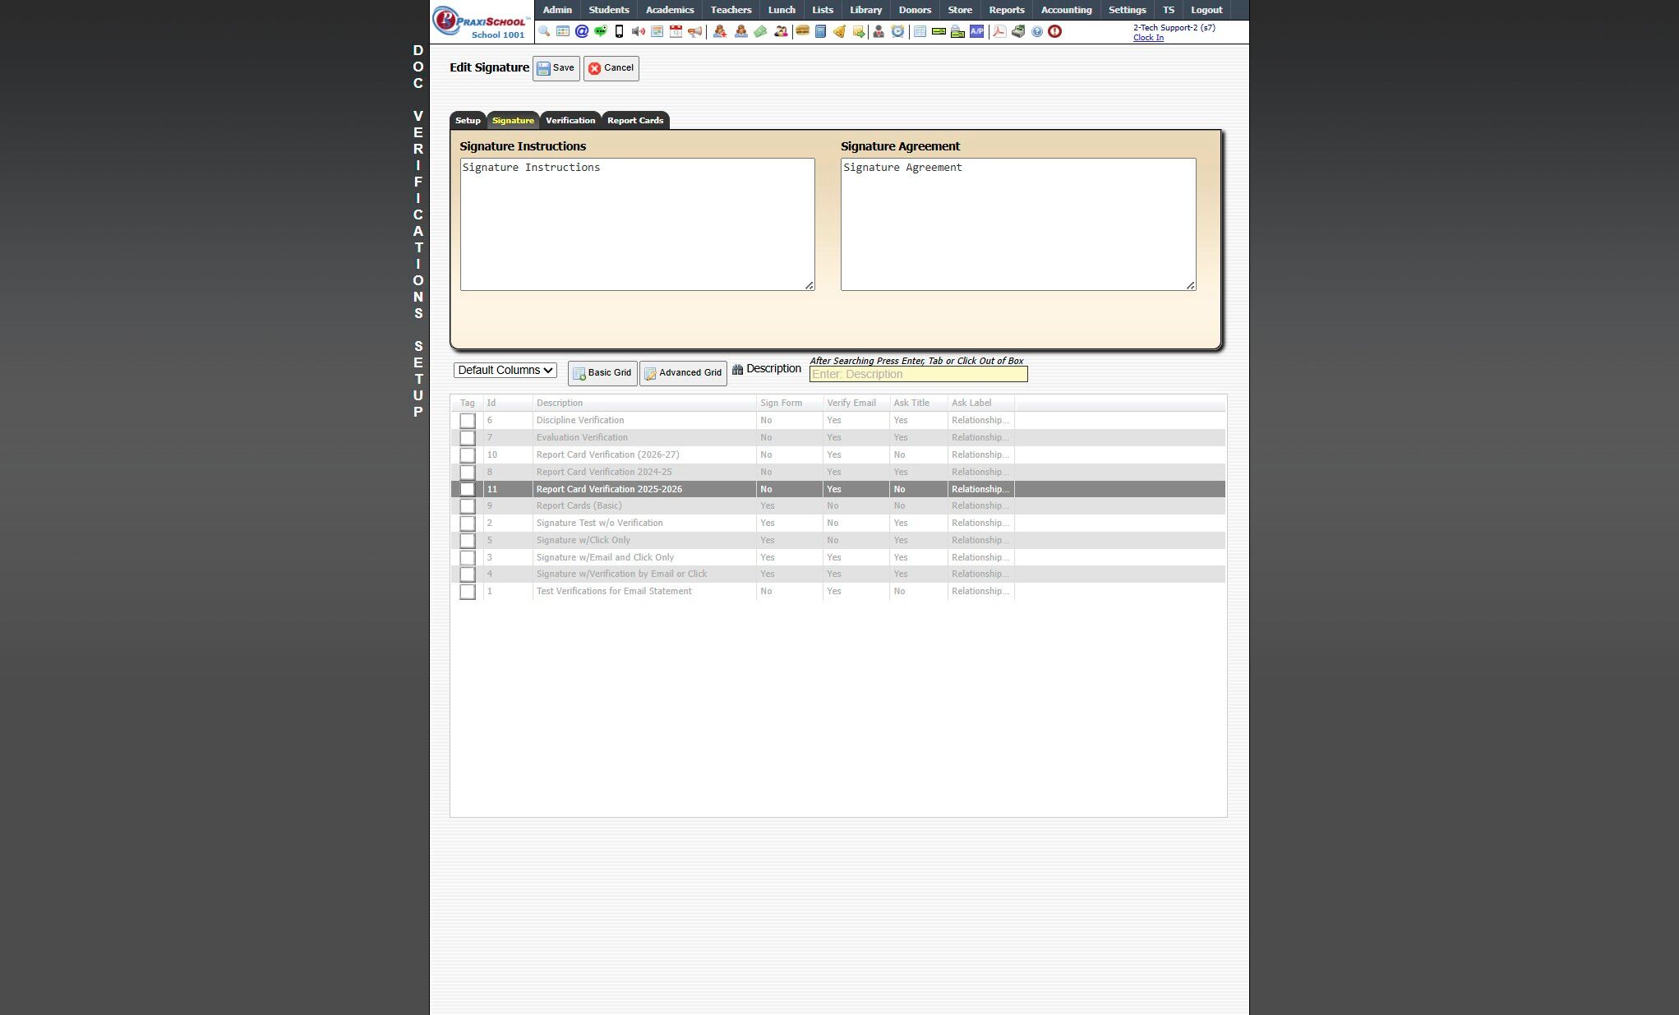Click the alarm clock icon
The width and height of the screenshot is (1679, 1015).
point(897,31)
